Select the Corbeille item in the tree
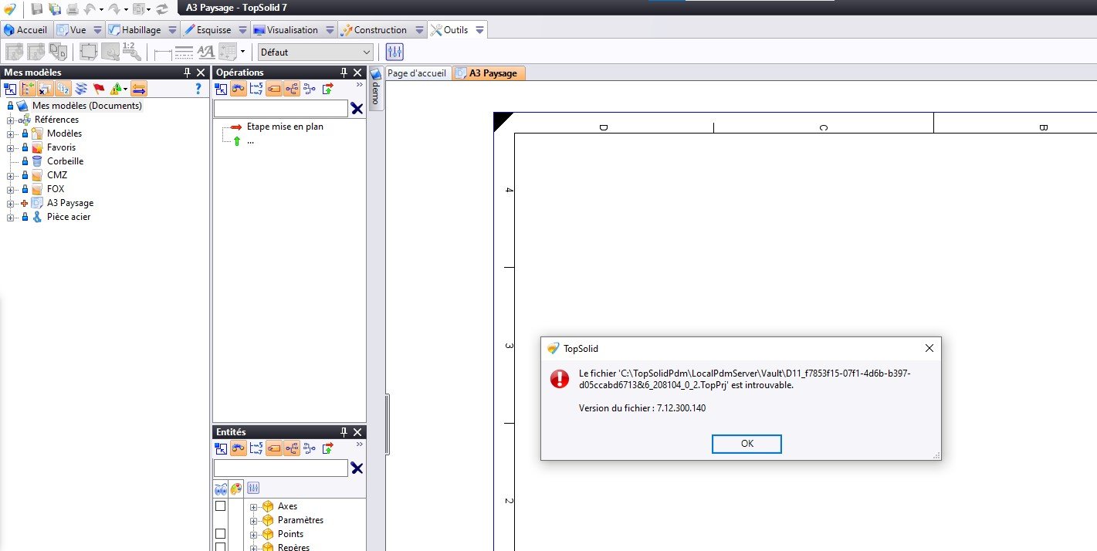 (x=65, y=161)
